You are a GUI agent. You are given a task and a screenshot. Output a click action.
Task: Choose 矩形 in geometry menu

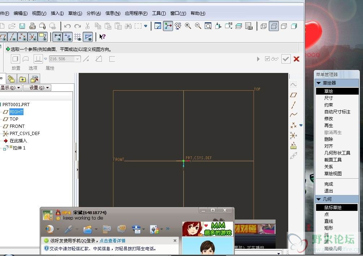pyautogui.click(x=328, y=228)
